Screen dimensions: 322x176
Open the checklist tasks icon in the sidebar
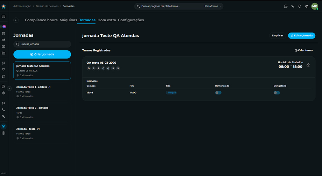[x=3, y=76]
